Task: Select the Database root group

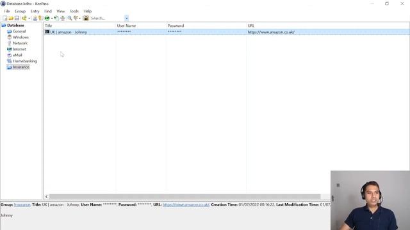Action: [x=15, y=26]
